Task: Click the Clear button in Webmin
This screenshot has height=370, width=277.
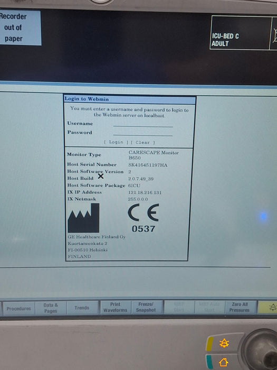Action: click(143, 142)
